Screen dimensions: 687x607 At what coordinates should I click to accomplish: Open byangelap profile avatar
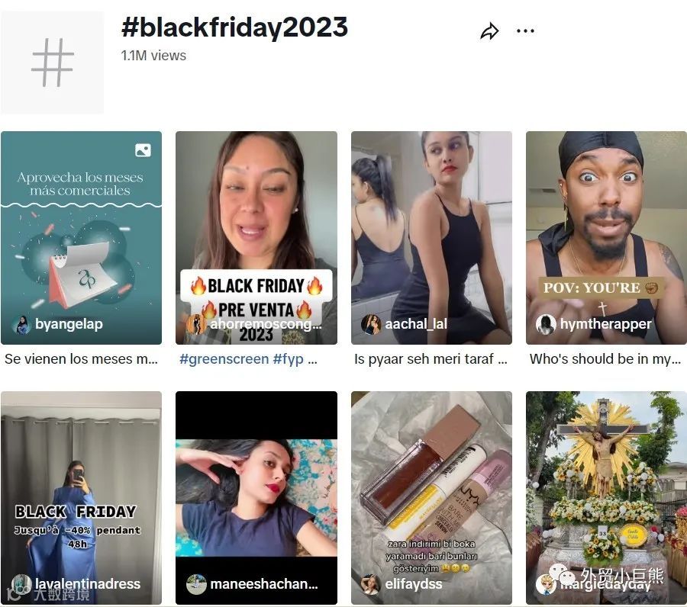tap(21, 324)
